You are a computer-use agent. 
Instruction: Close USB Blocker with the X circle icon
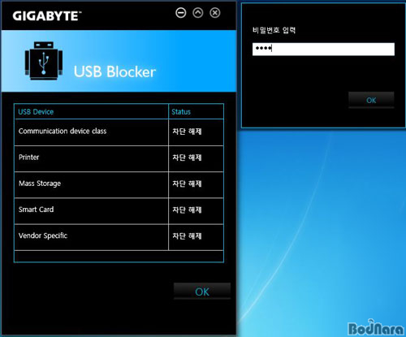tap(215, 13)
